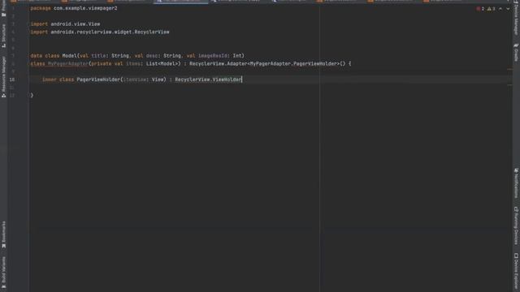
Task: Open the Gradle tool window
Action: tap(516, 52)
